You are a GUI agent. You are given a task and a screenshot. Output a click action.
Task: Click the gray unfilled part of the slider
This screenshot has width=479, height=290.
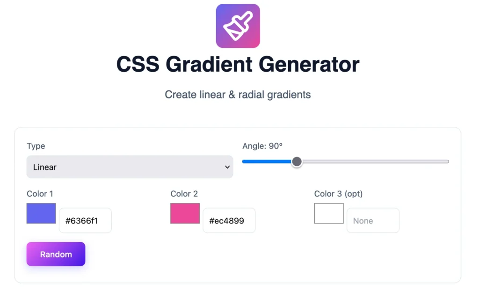pyautogui.click(x=374, y=161)
